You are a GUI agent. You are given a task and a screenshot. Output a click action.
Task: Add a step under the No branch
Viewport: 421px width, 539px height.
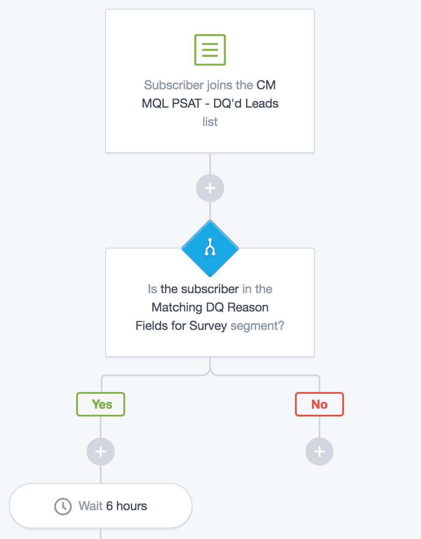tap(319, 451)
